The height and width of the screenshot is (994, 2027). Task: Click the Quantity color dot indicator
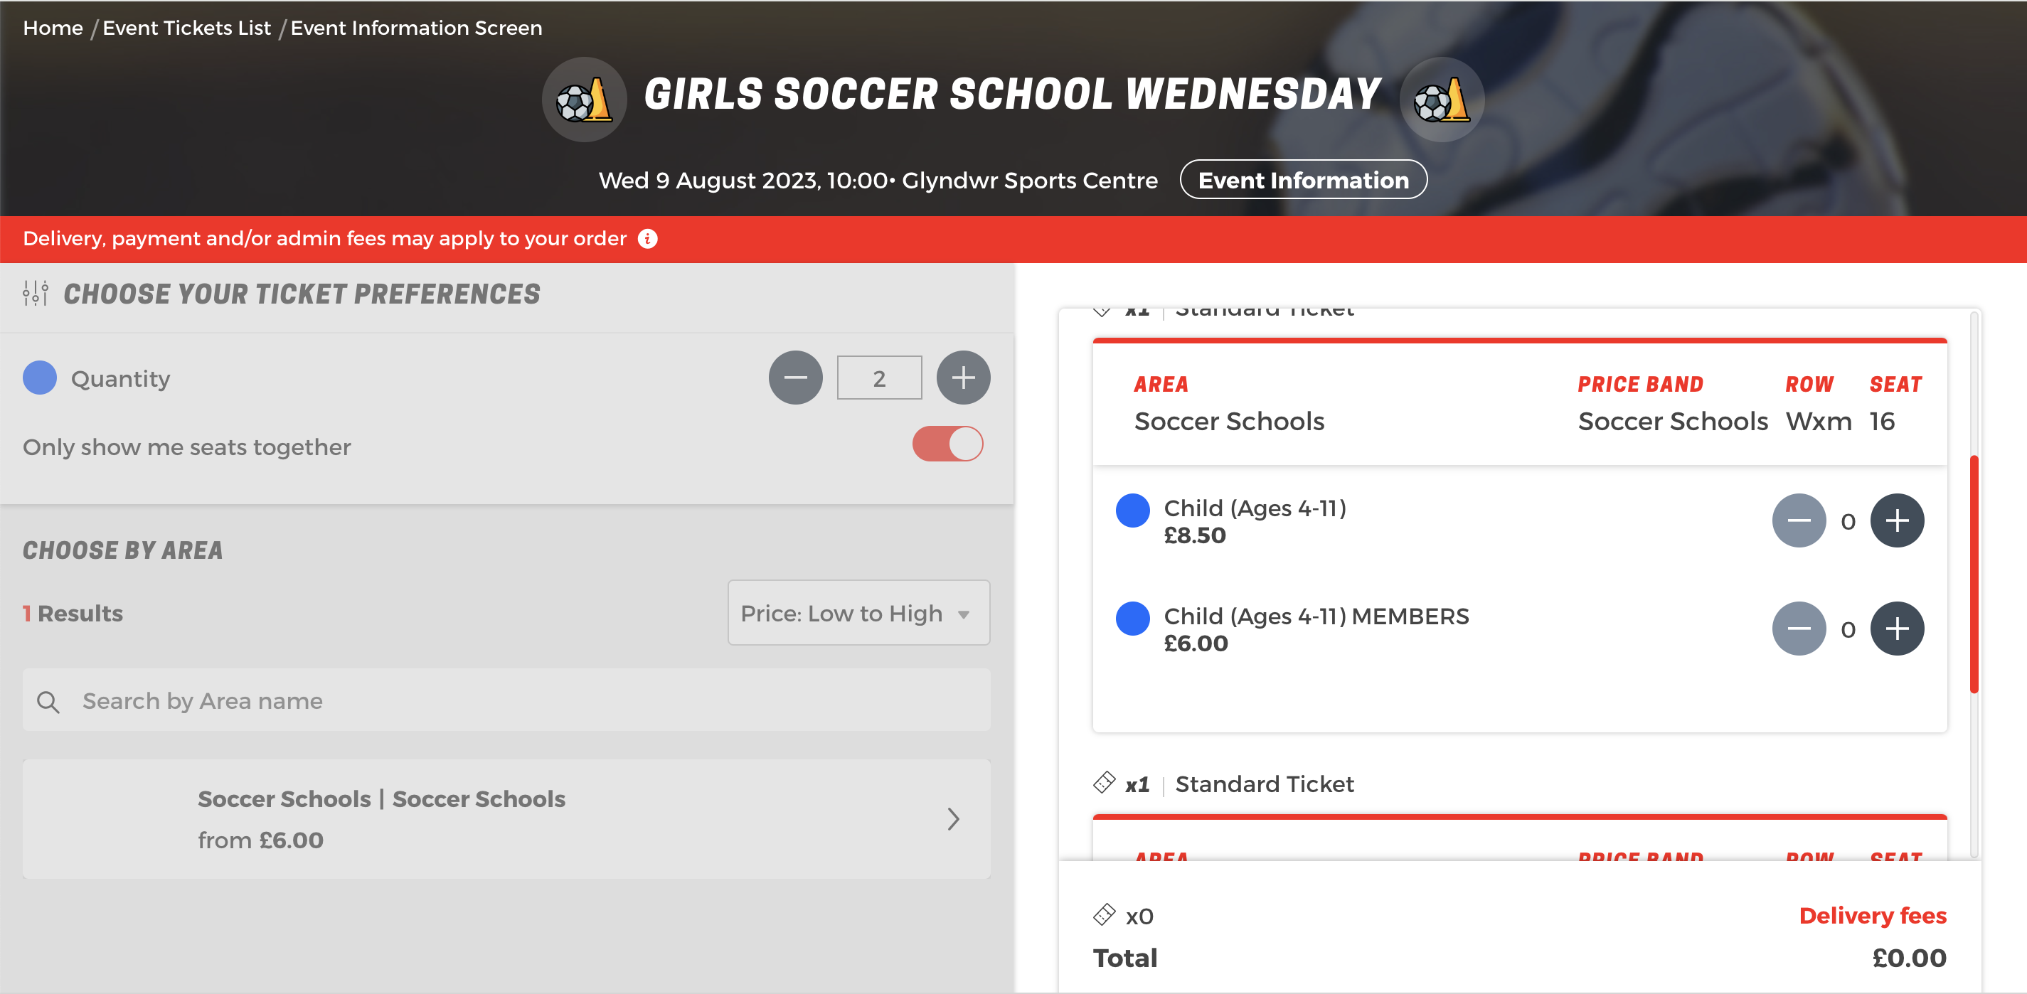coord(38,378)
